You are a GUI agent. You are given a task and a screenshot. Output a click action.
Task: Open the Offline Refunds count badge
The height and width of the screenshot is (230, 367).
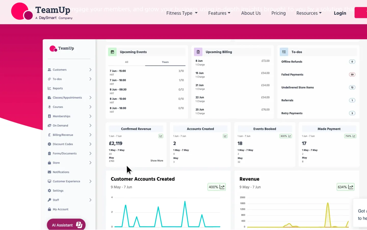(352, 62)
